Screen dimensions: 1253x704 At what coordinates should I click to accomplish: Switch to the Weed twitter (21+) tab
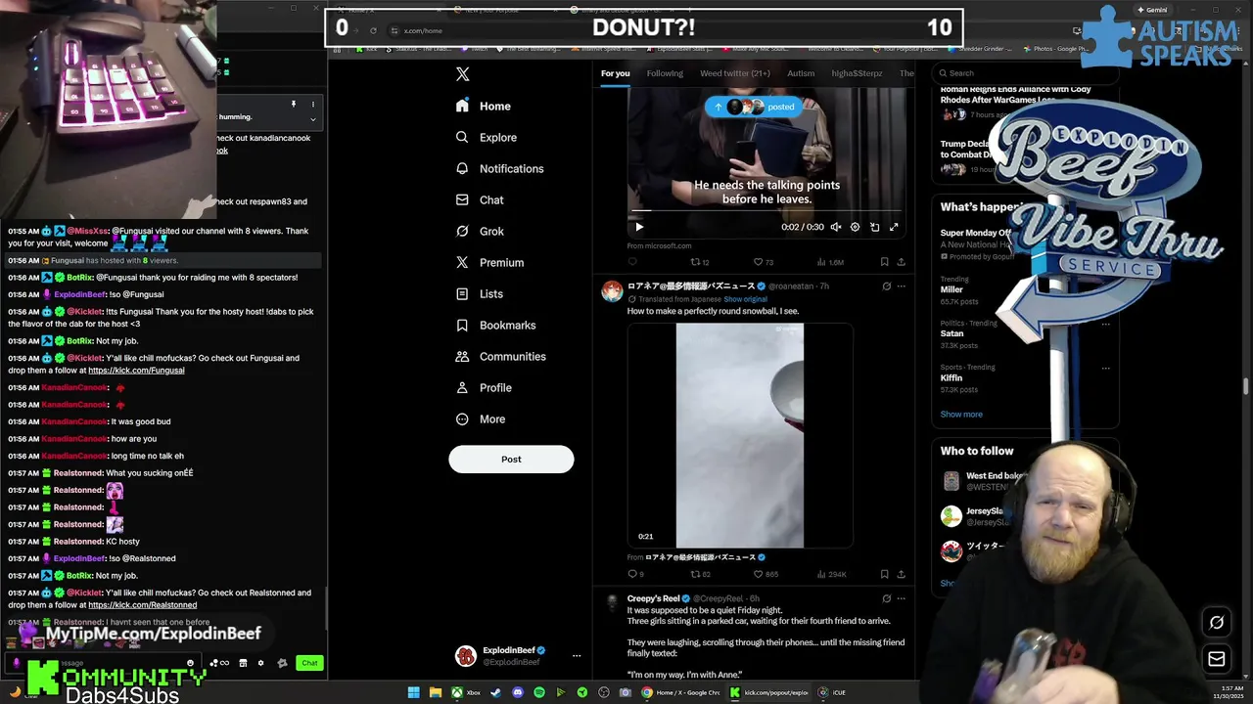735,73
